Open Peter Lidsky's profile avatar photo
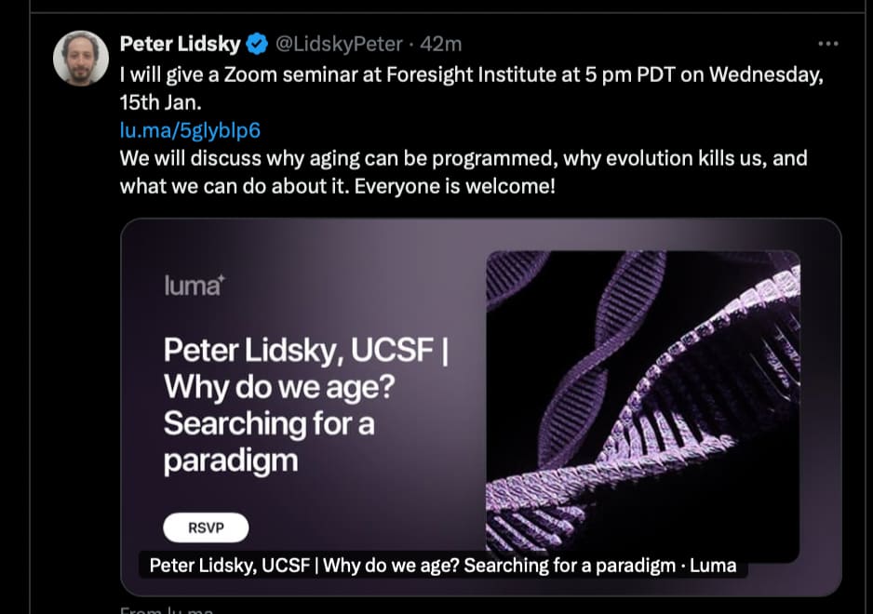 coord(81,59)
